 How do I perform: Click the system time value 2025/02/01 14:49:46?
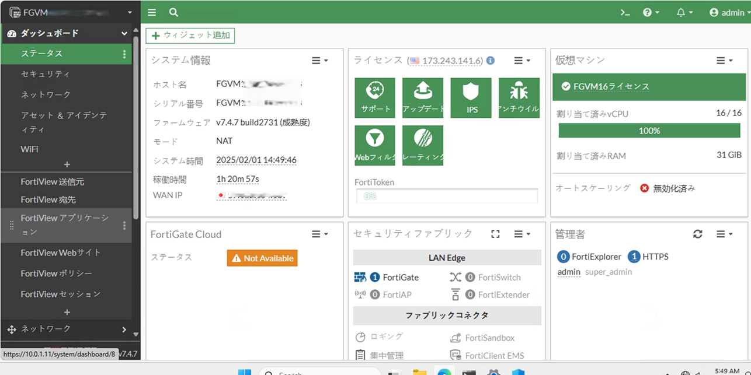(256, 160)
